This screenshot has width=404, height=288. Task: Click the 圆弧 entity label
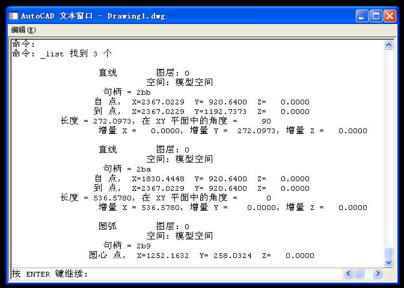pos(108,226)
